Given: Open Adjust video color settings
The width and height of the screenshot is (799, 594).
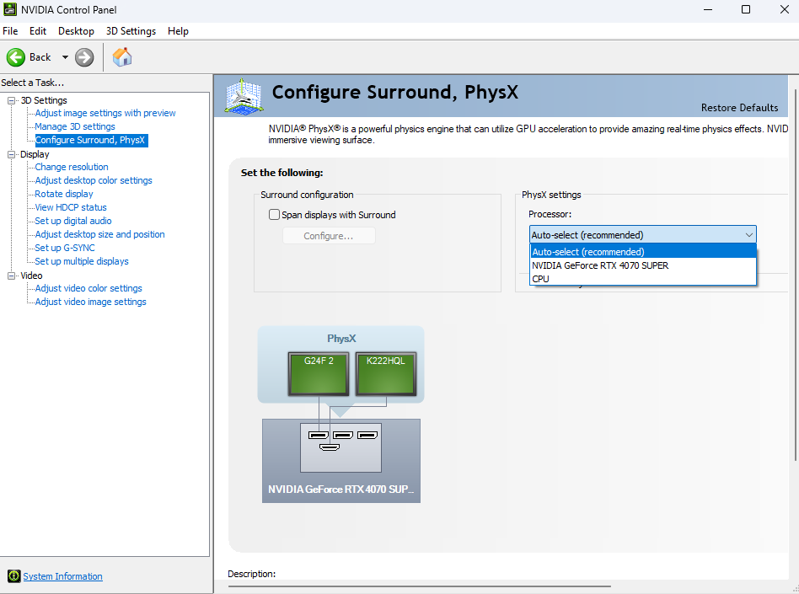Looking at the screenshot, I should (88, 288).
